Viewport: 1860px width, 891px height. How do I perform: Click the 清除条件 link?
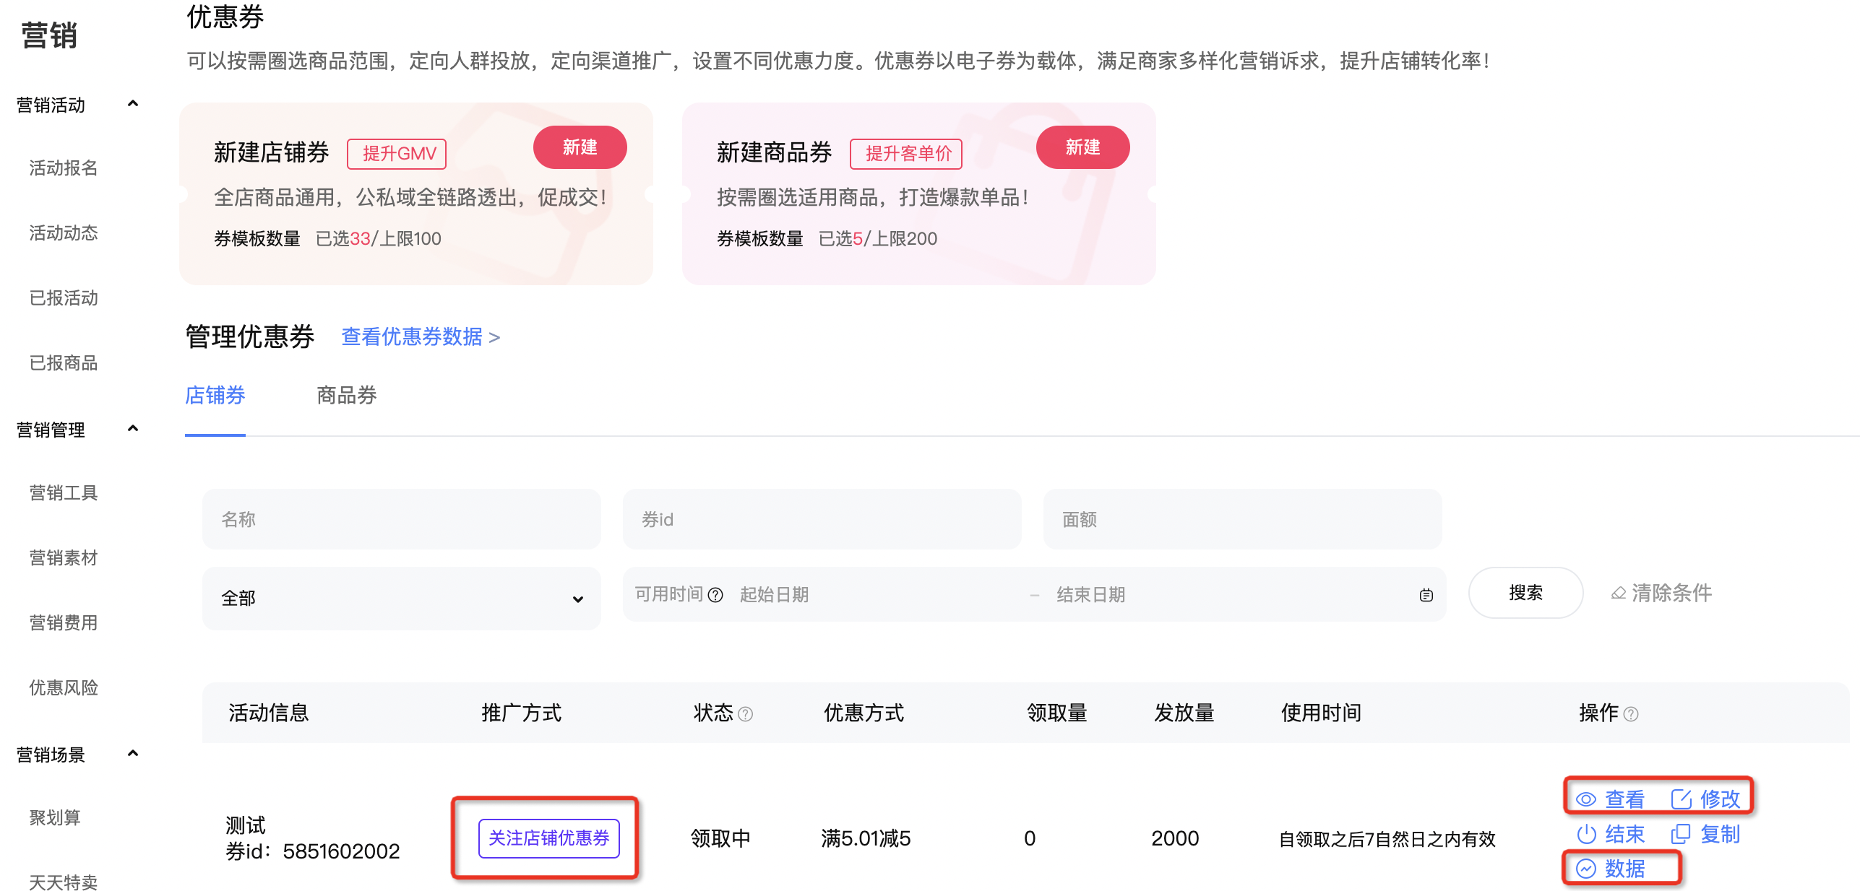pos(1671,594)
